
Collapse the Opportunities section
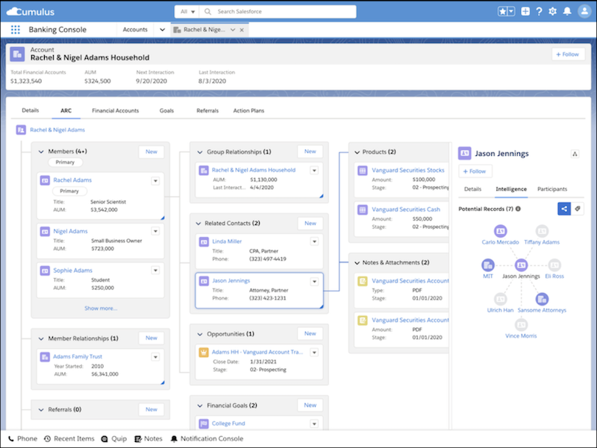tap(200, 334)
